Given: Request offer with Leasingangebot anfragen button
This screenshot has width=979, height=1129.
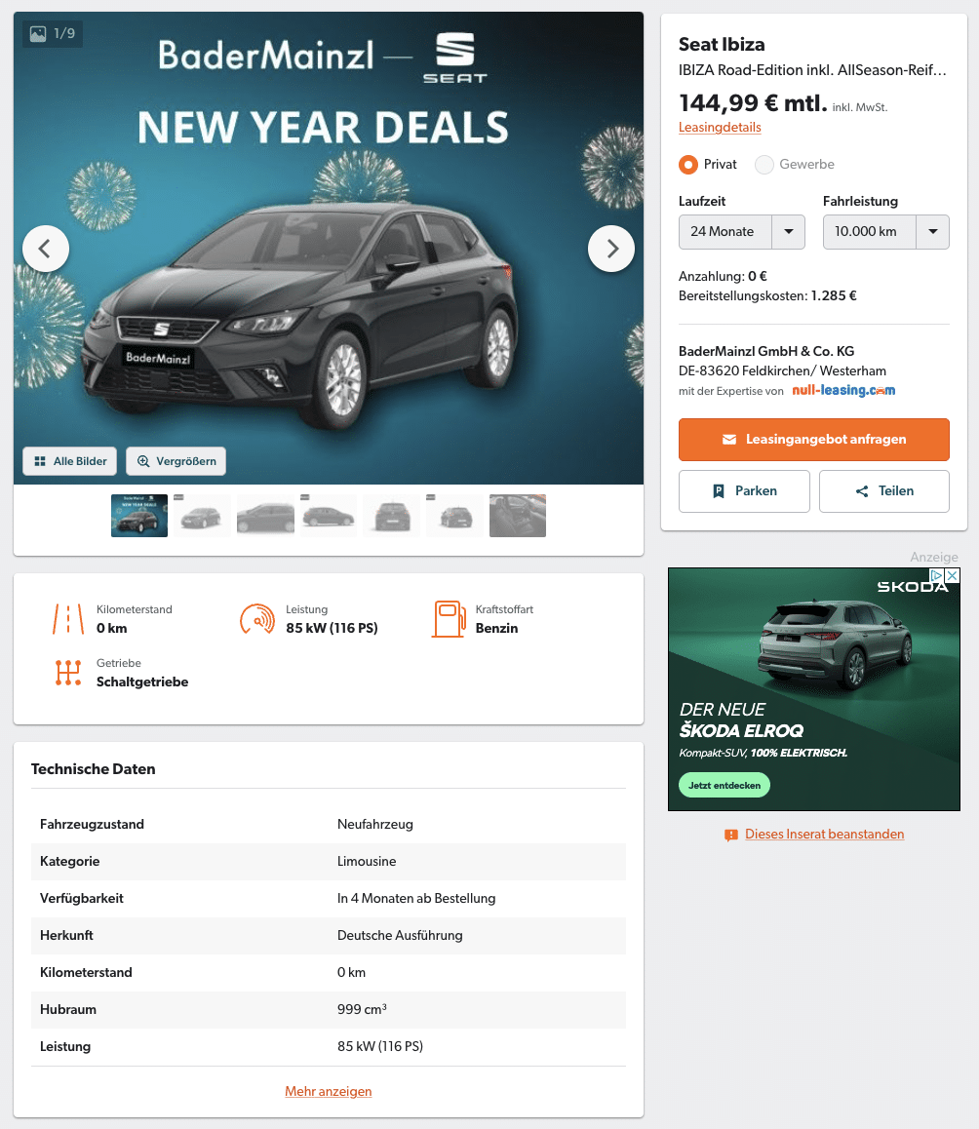Looking at the screenshot, I should click(x=814, y=439).
